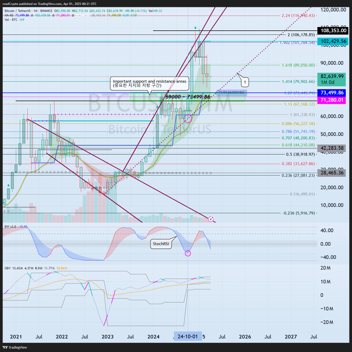Viewport: 352px width, 352px height.
Task: Click the lightning bolt event icon on chart
Action: pos(211,219)
